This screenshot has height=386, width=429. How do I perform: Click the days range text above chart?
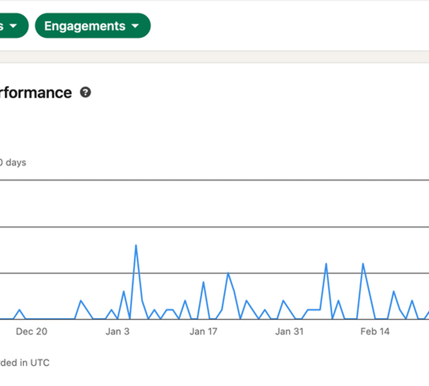tap(13, 162)
